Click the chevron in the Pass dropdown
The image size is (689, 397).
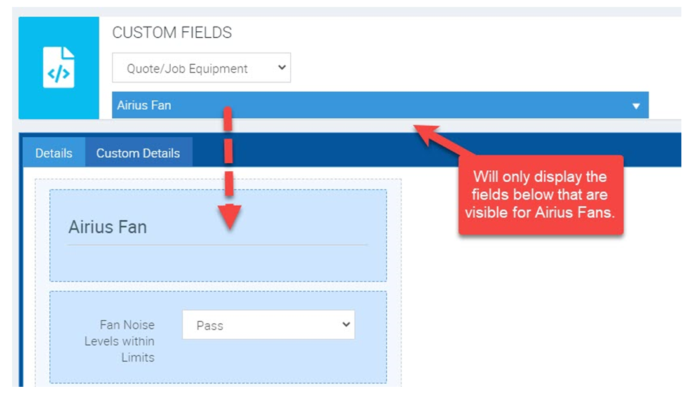point(345,325)
